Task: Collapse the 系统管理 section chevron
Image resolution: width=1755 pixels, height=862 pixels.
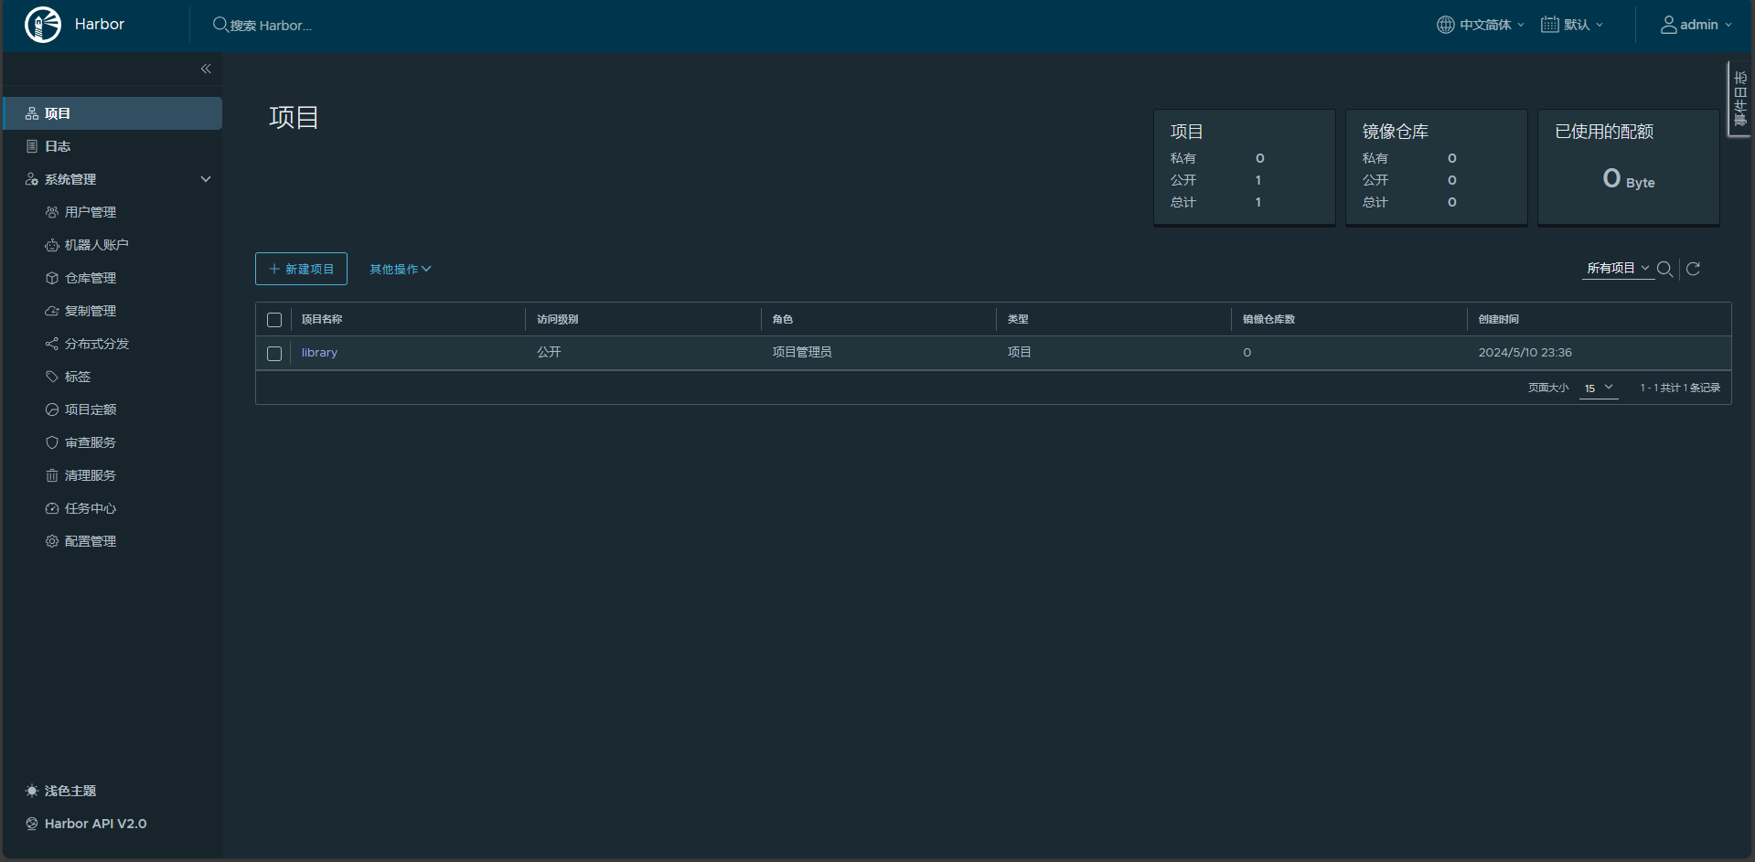Action: (x=206, y=179)
